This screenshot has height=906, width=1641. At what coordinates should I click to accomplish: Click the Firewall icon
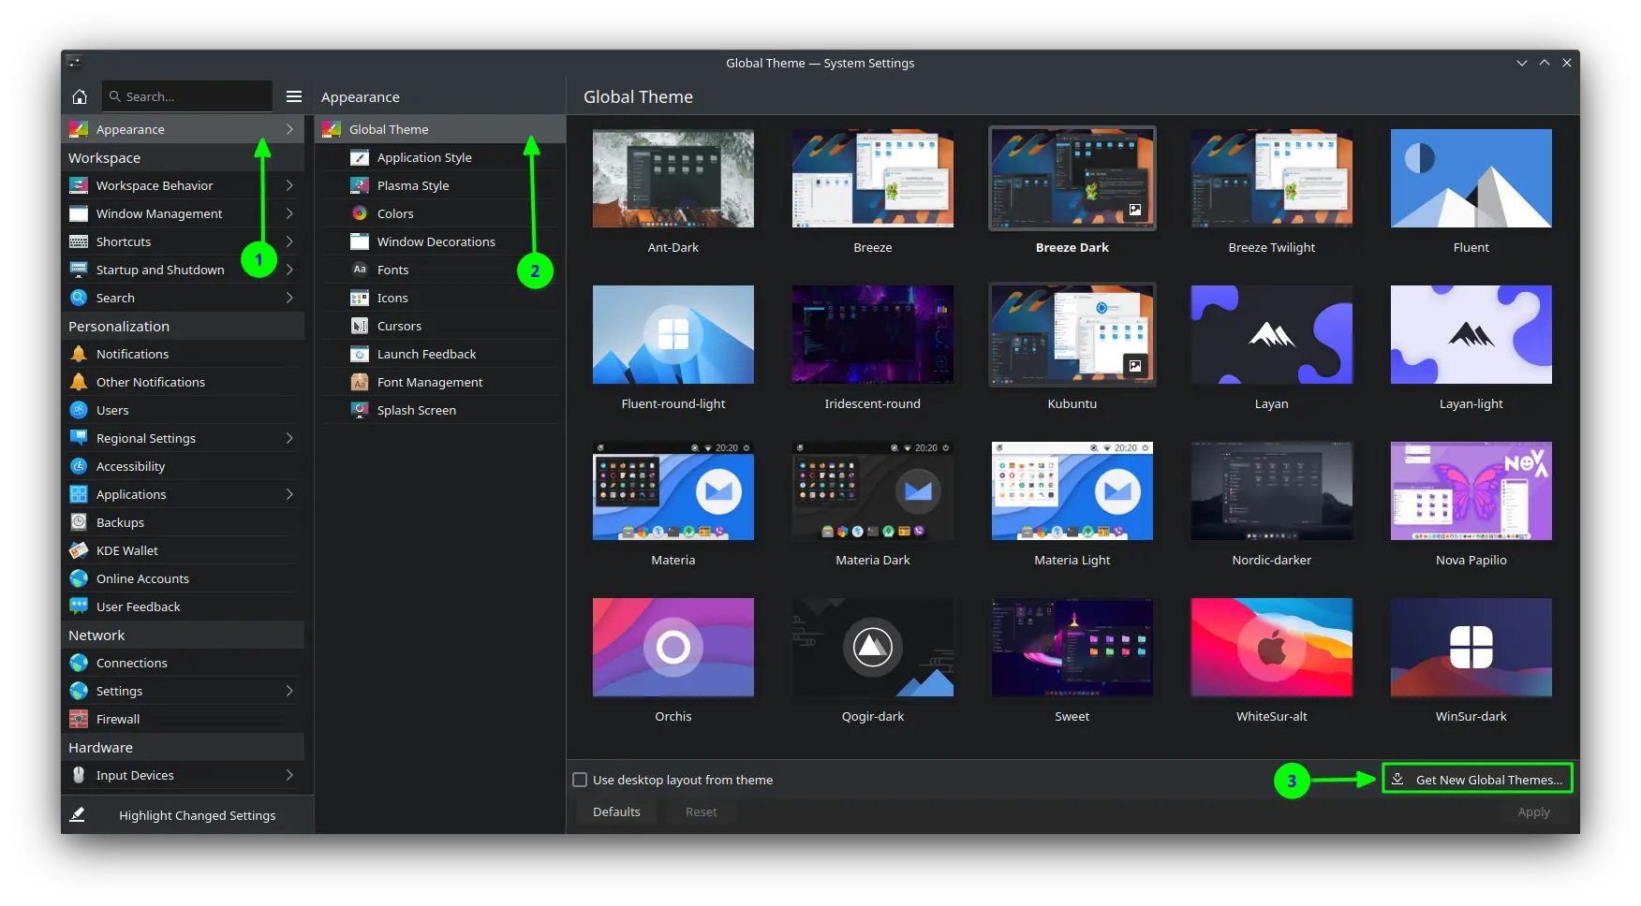pyautogui.click(x=79, y=719)
